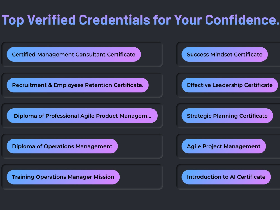
Task: Click the Top Verified Credentials heading
Action: click(140, 20)
